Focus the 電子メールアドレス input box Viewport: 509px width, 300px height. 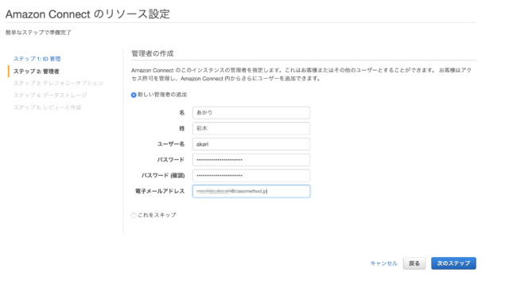pyautogui.click(x=251, y=191)
